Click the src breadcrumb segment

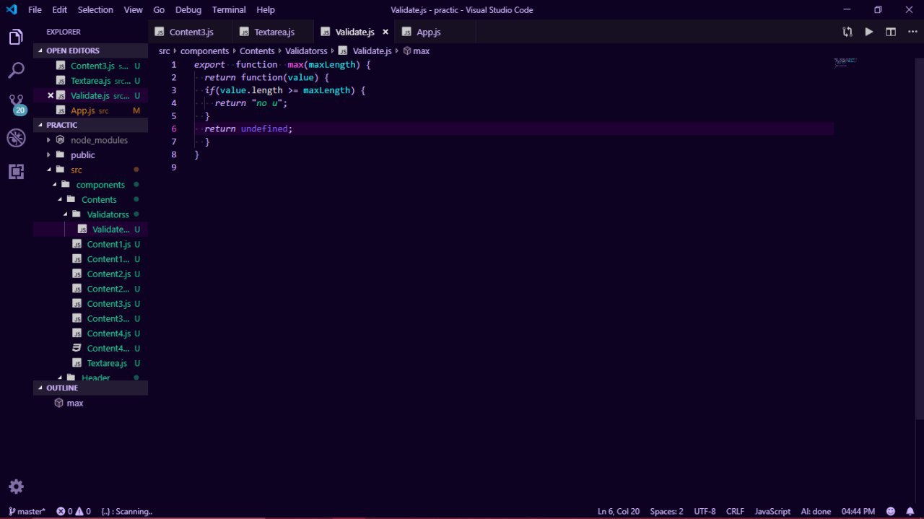click(165, 51)
